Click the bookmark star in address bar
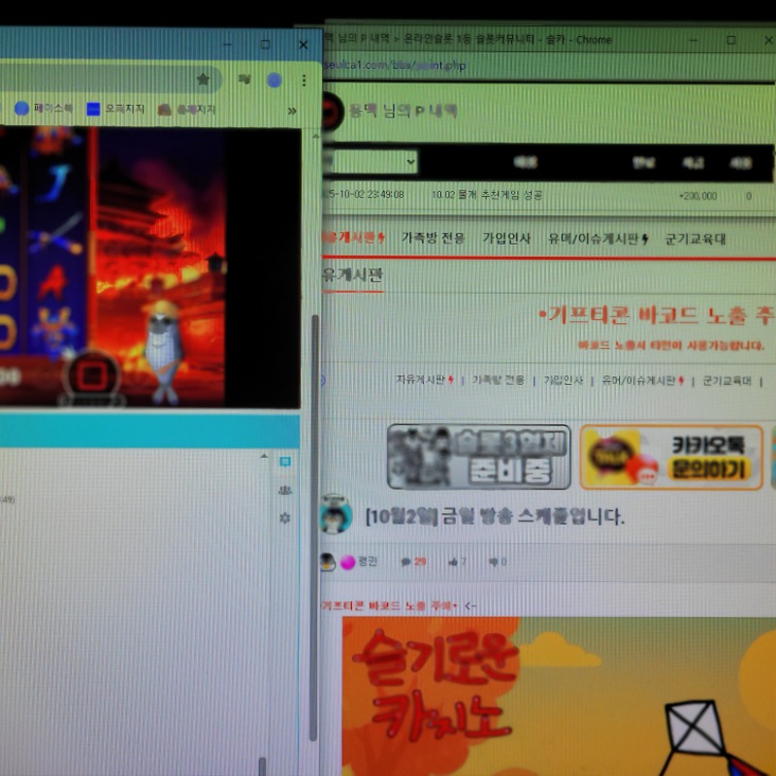This screenshot has height=776, width=776. point(203,80)
